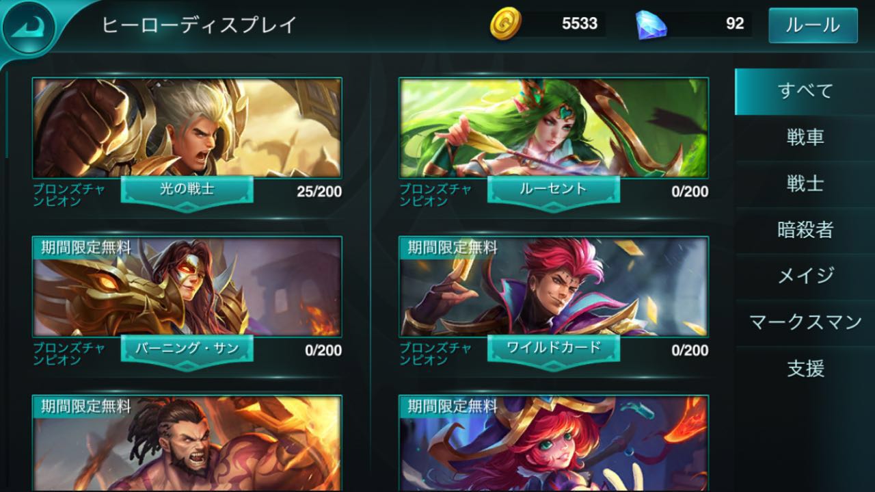Select the witch-hat hero card at bottom

pyautogui.click(x=554, y=443)
